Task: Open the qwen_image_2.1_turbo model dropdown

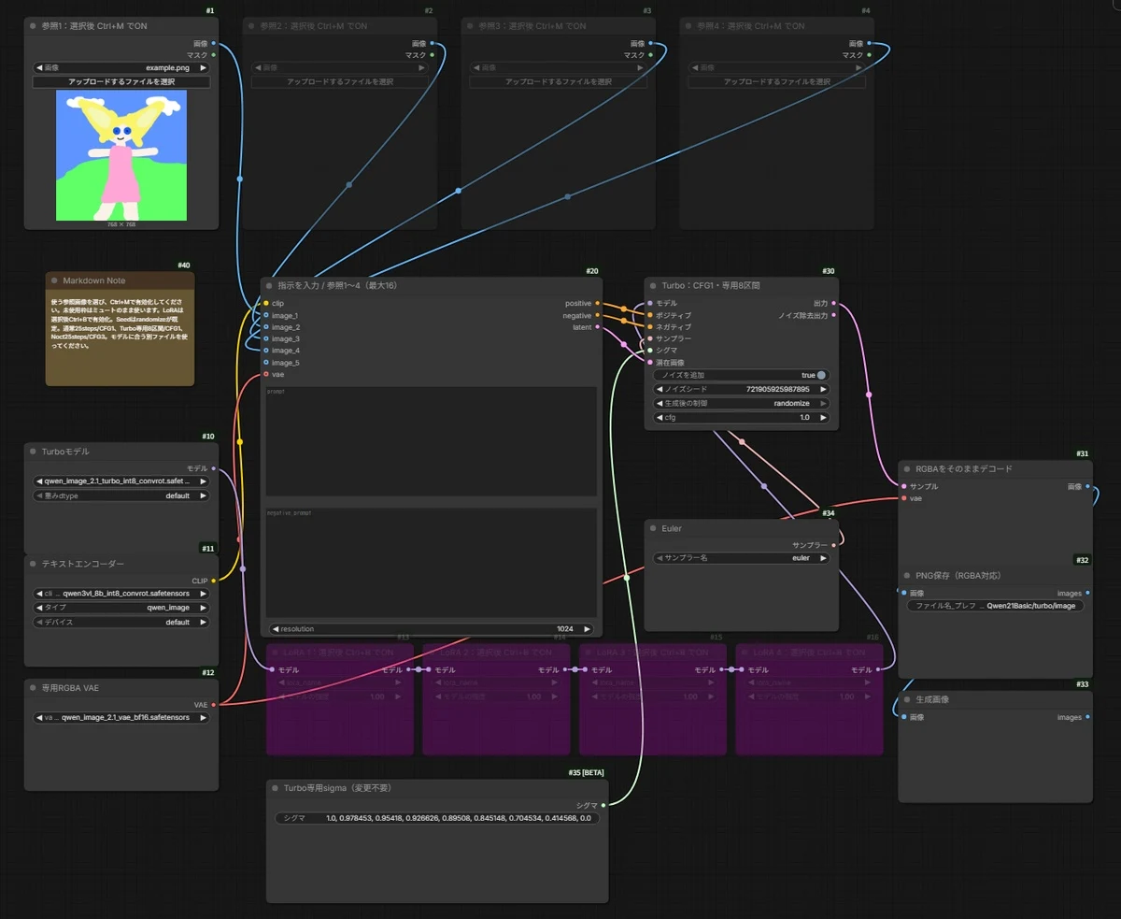Action: click(121, 481)
